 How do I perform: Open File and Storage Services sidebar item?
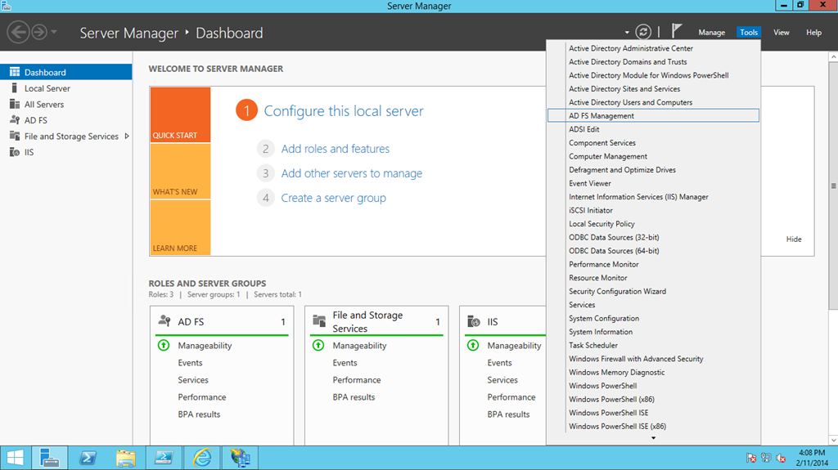[65, 137]
